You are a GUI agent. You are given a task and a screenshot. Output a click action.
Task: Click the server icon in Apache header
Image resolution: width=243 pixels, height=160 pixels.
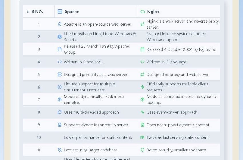pyautogui.click(x=60, y=12)
